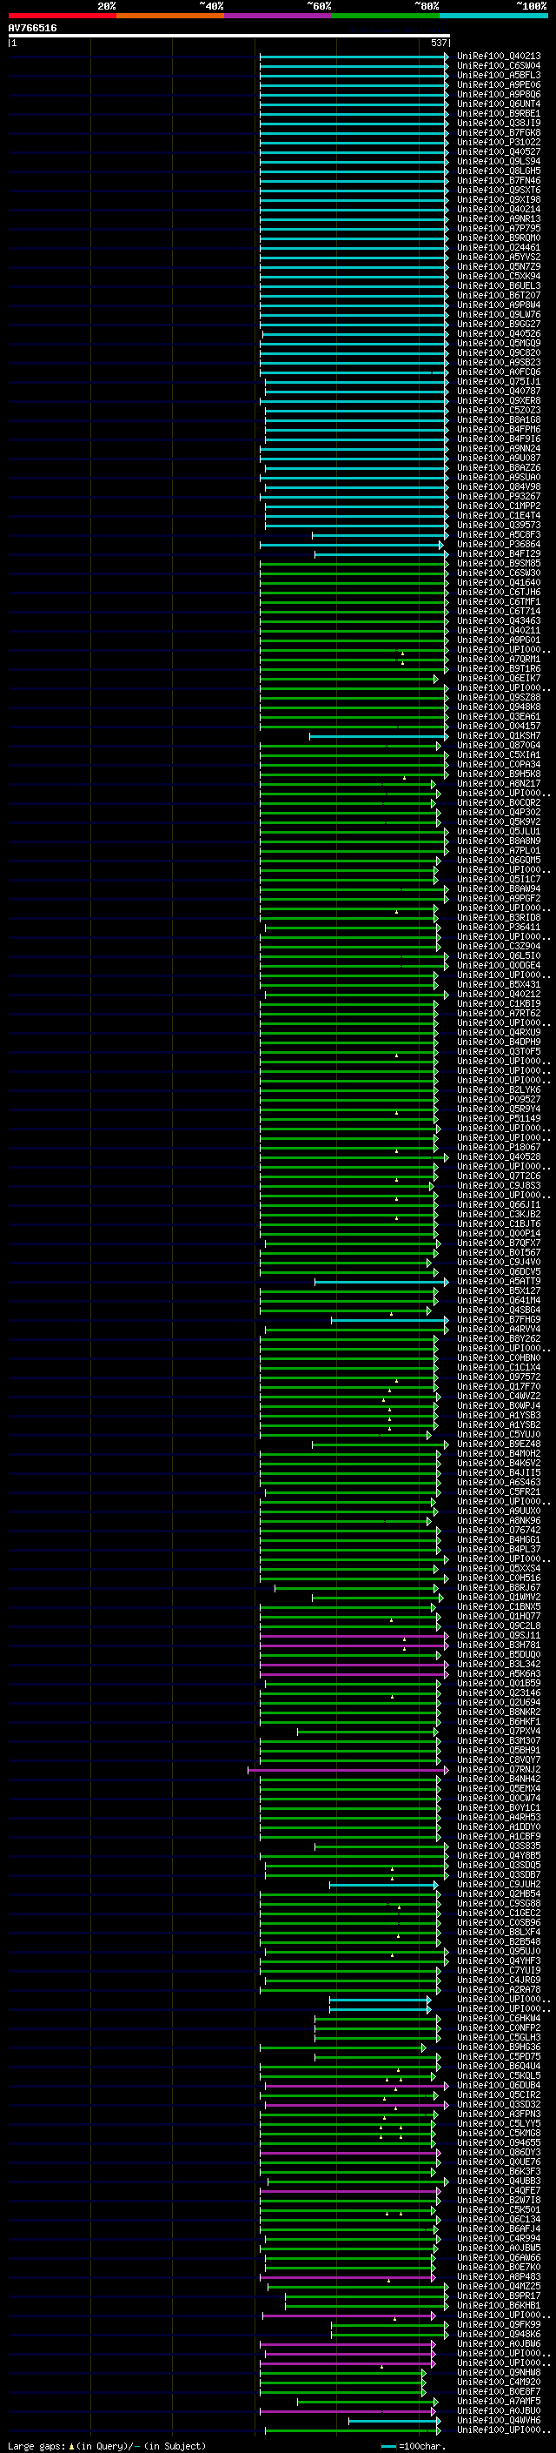
Task: Click the green ~80% identity color bar
Action: [386, 16]
